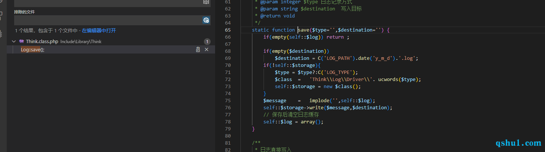This screenshot has width=545, height=152.
Task: Toggle use exclude settings gear icon
Action: click(206, 20)
